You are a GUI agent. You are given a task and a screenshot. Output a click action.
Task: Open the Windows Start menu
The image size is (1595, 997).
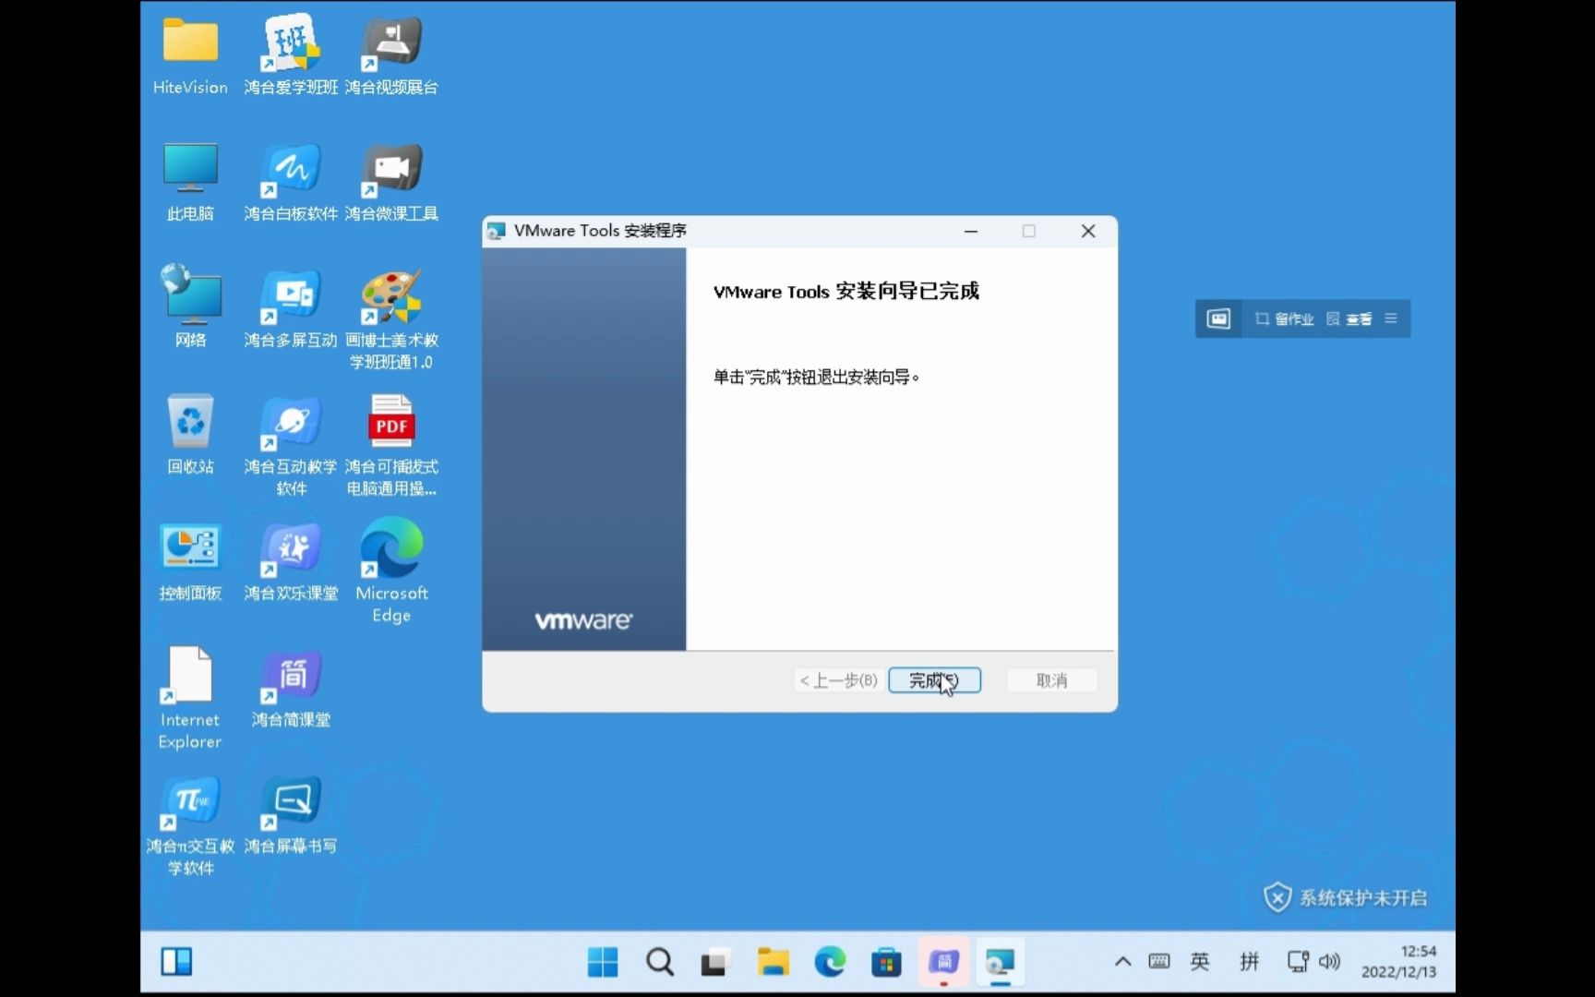coord(603,962)
